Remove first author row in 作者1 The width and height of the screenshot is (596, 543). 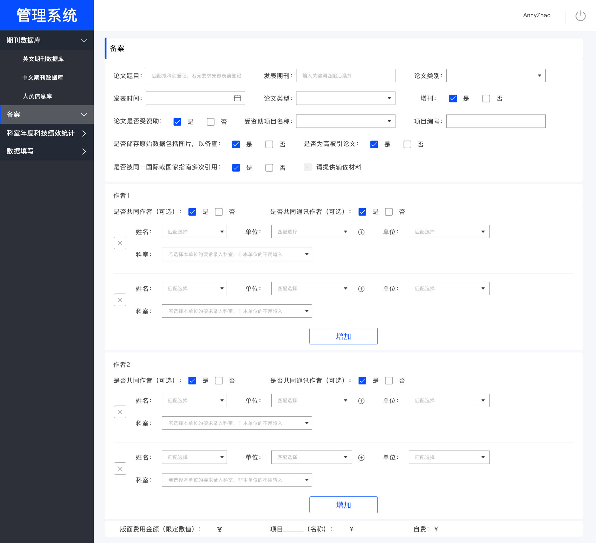120,243
